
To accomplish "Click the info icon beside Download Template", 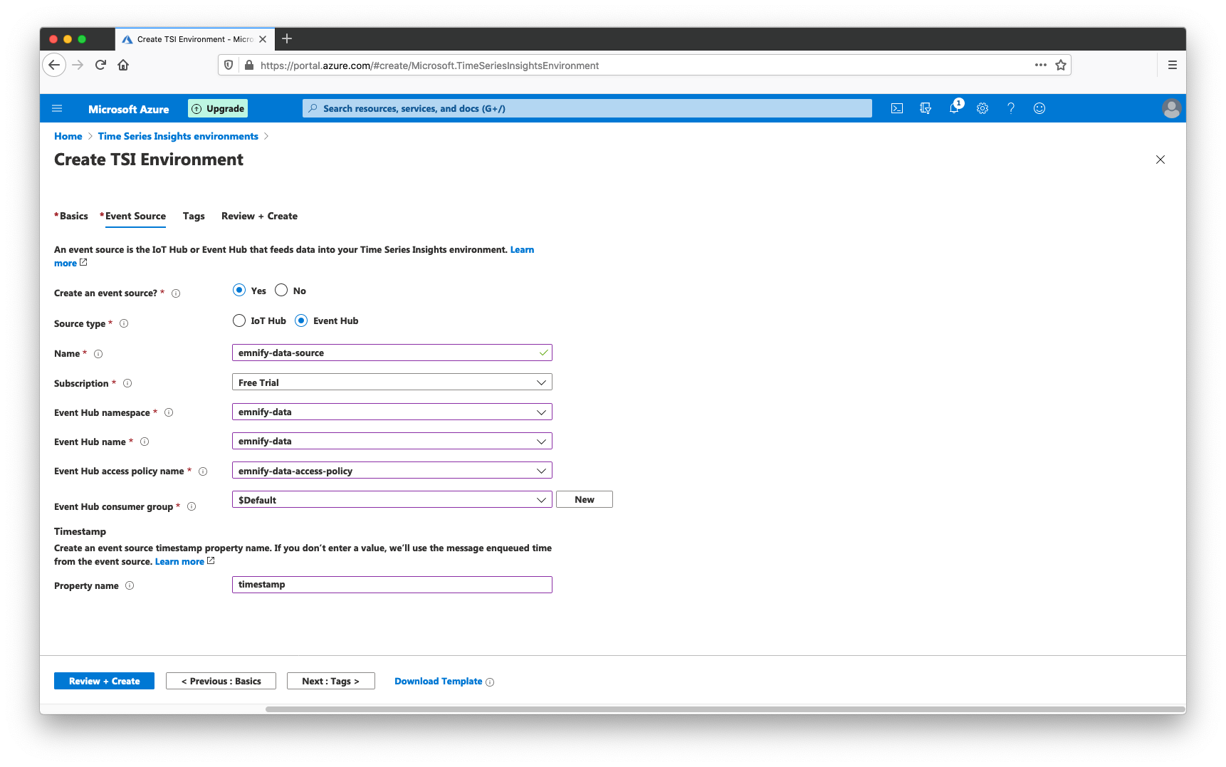I will 490,682.
